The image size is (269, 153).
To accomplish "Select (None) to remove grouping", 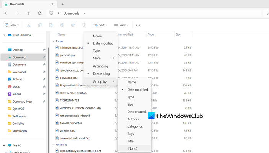I will point(134,148).
